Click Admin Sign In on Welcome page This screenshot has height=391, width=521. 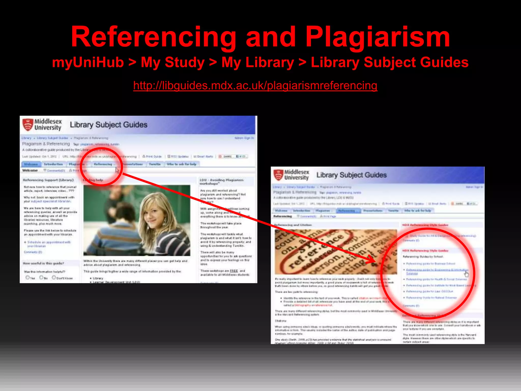(x=244, y=138)
